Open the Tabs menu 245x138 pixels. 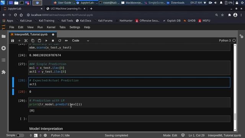62,27
